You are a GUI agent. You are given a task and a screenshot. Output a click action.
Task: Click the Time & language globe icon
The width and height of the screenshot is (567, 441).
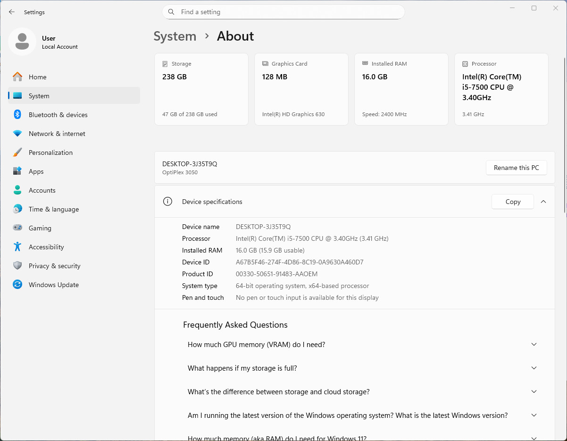point(17,209)
